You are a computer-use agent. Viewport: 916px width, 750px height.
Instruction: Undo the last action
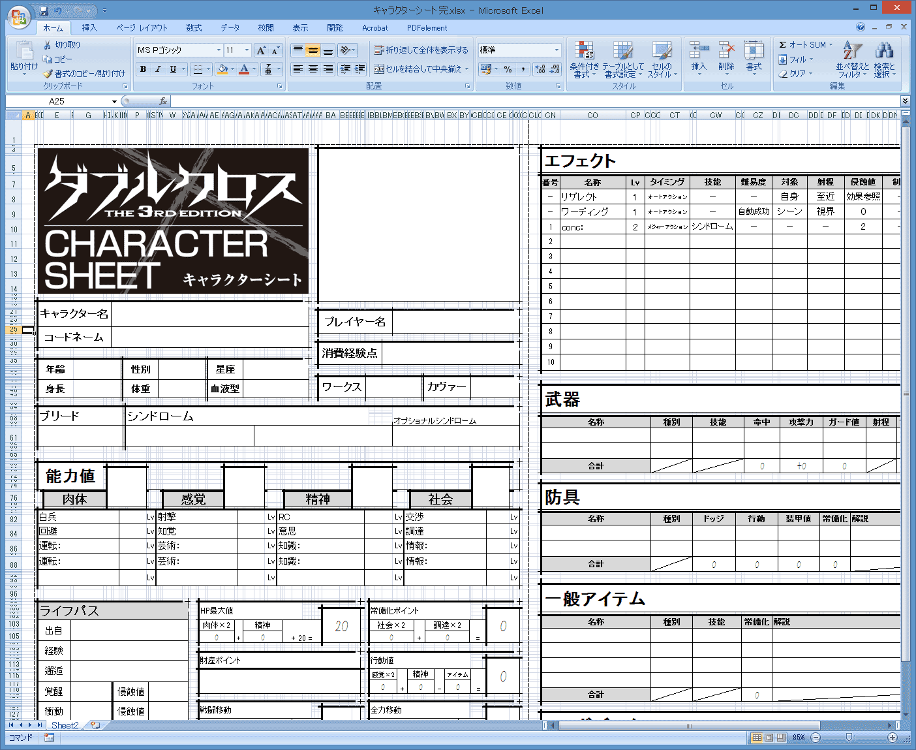[58, 10]
